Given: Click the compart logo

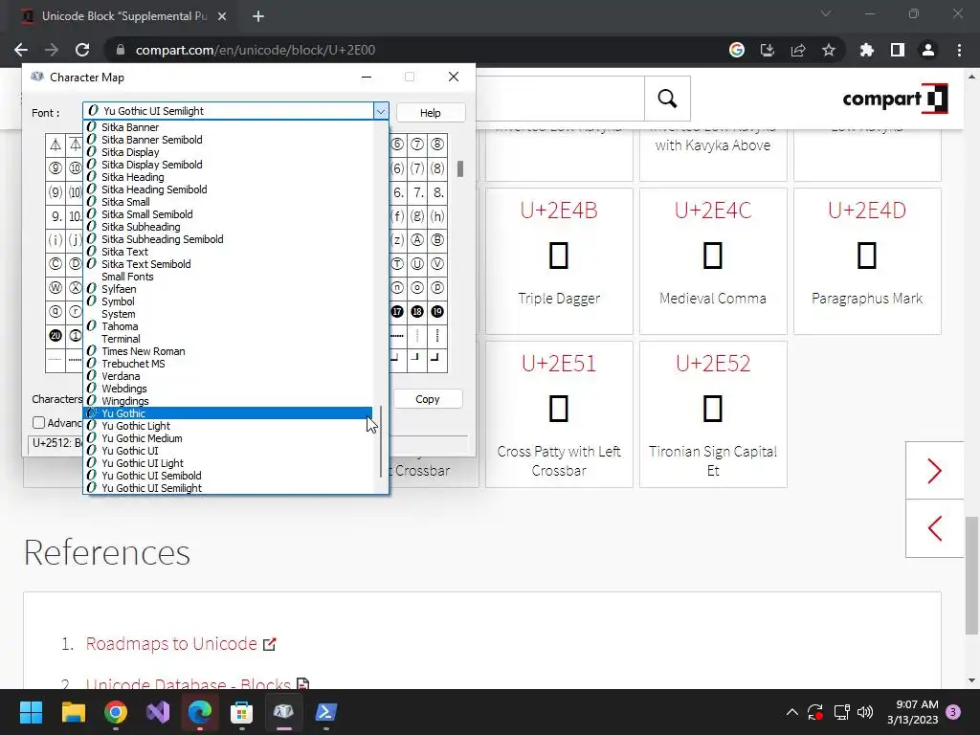Looking at the screenshot, I should click(895, 99).
